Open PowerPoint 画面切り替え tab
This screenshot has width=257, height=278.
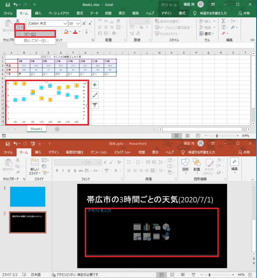click(x=75, y=152)
